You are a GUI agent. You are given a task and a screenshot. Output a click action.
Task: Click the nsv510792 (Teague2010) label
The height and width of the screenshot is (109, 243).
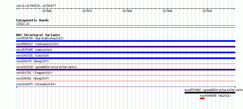34,73
